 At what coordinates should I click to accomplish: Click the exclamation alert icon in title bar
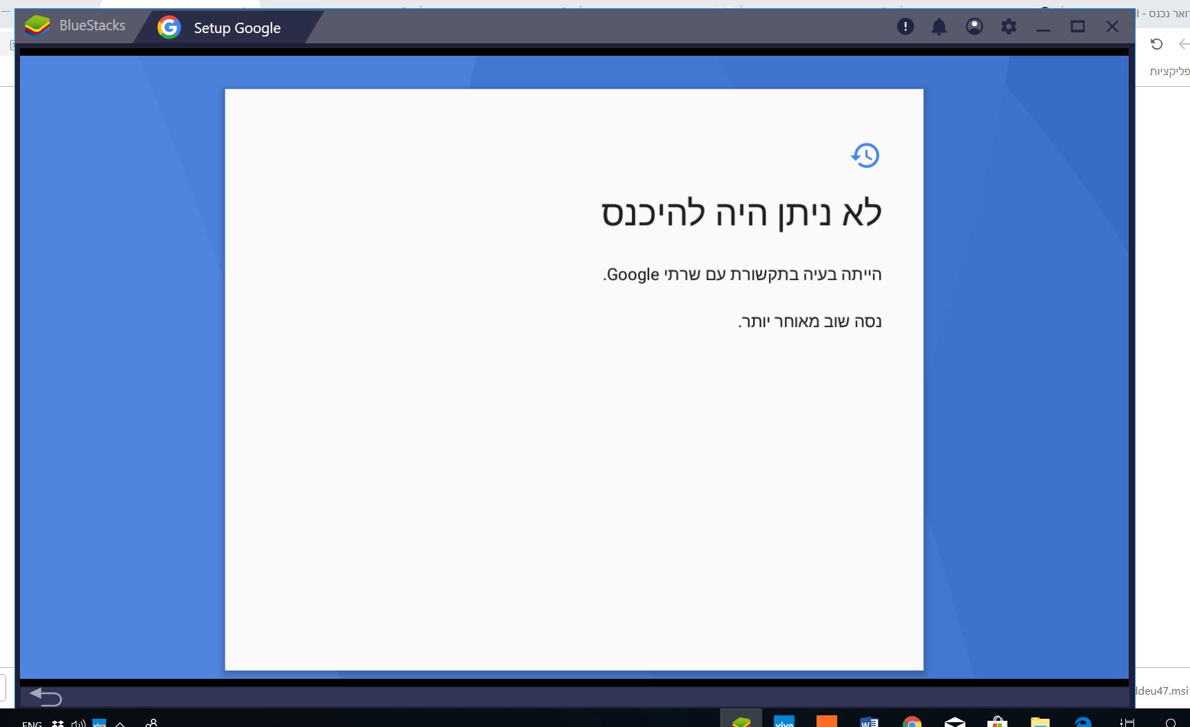click(905, 26)
